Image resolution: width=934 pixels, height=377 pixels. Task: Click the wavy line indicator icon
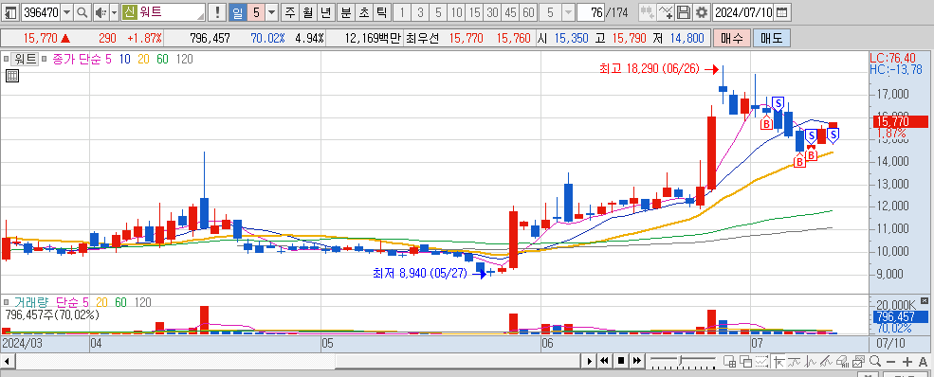coord(794,361)
